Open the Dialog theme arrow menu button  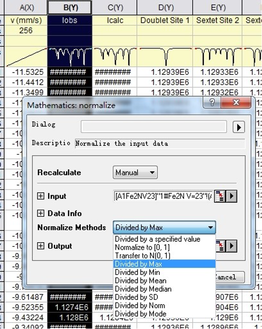pos(238,127)
